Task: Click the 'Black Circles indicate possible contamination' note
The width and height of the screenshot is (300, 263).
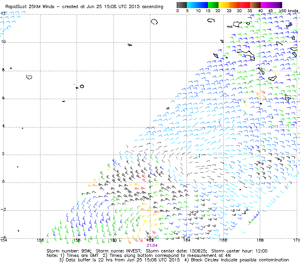Action: 237,260
